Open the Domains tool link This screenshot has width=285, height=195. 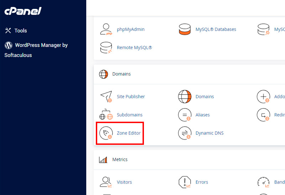pyautogui.click(x=204, y=96)
